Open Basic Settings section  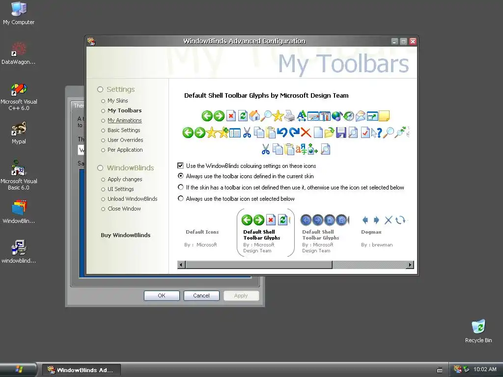click(124, 130)
